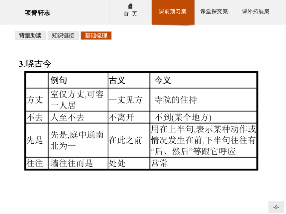The width and height of the screenshot is (286, 214).
Task: Select the cell 室仅方丈,可容一人居
Action: tap(78, 100)
